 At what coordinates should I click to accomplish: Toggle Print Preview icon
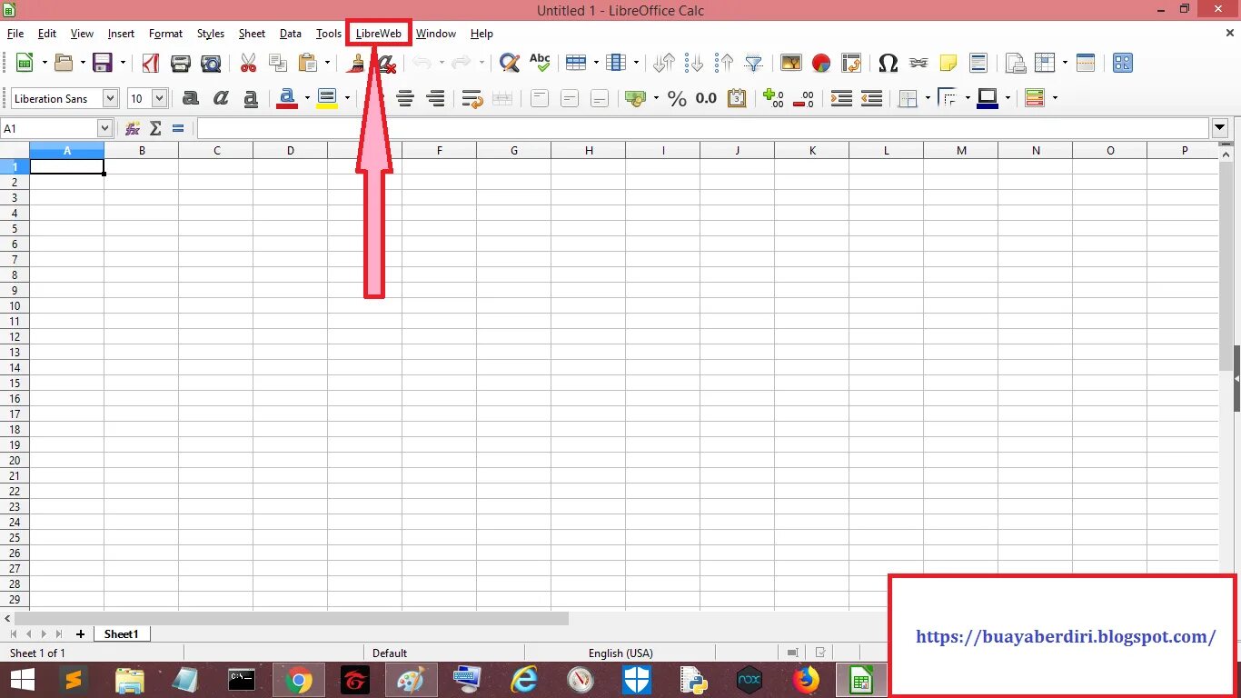coord(211,63)
